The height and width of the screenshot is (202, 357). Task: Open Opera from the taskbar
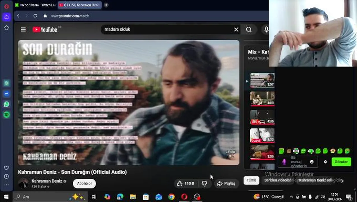pyautogui.click(x=184, y=197)
